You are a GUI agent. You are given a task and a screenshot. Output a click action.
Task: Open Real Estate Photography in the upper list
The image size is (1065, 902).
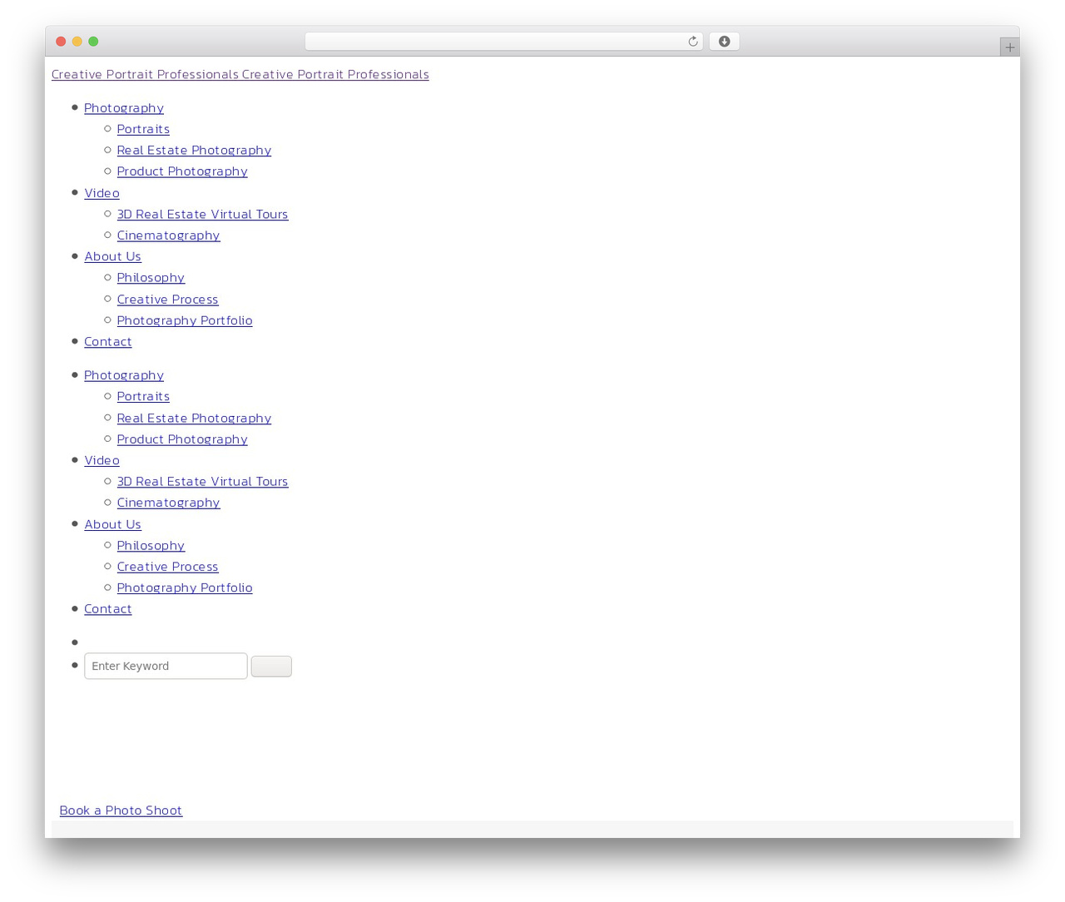click(x=194, y=151)
